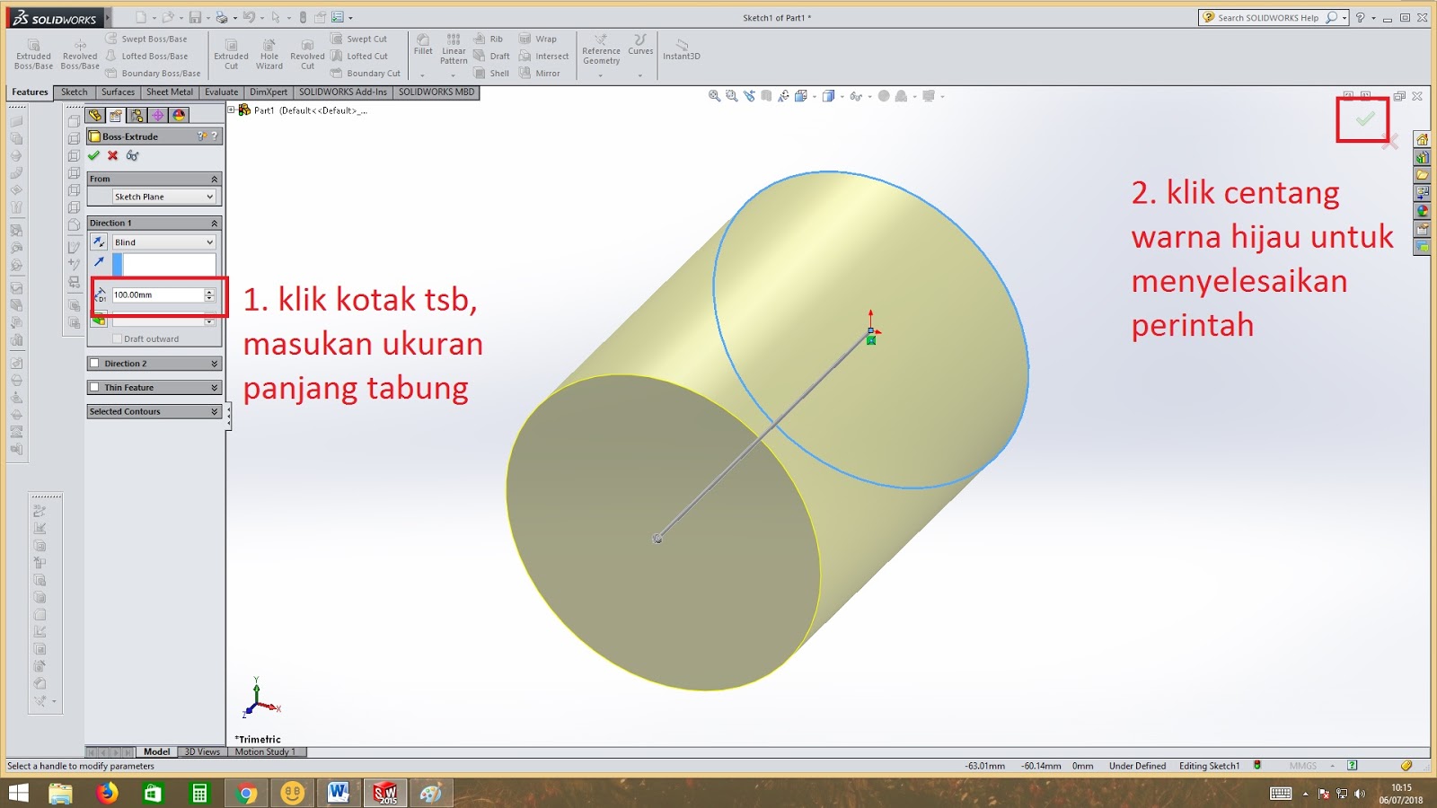This screenshot has height=808, width=1437.
Task: Select the Rib feature tool
Action: (489, 39)
